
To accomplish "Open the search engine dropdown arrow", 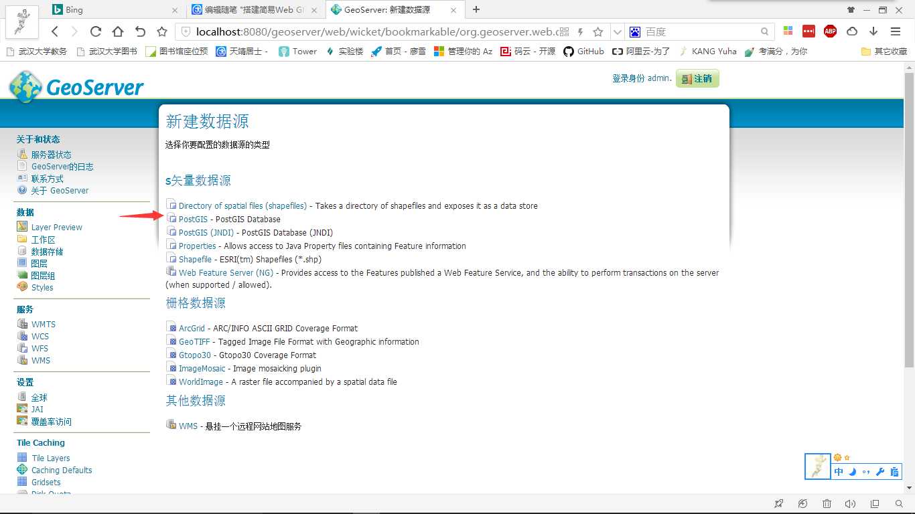I will [x=618, y=31].
